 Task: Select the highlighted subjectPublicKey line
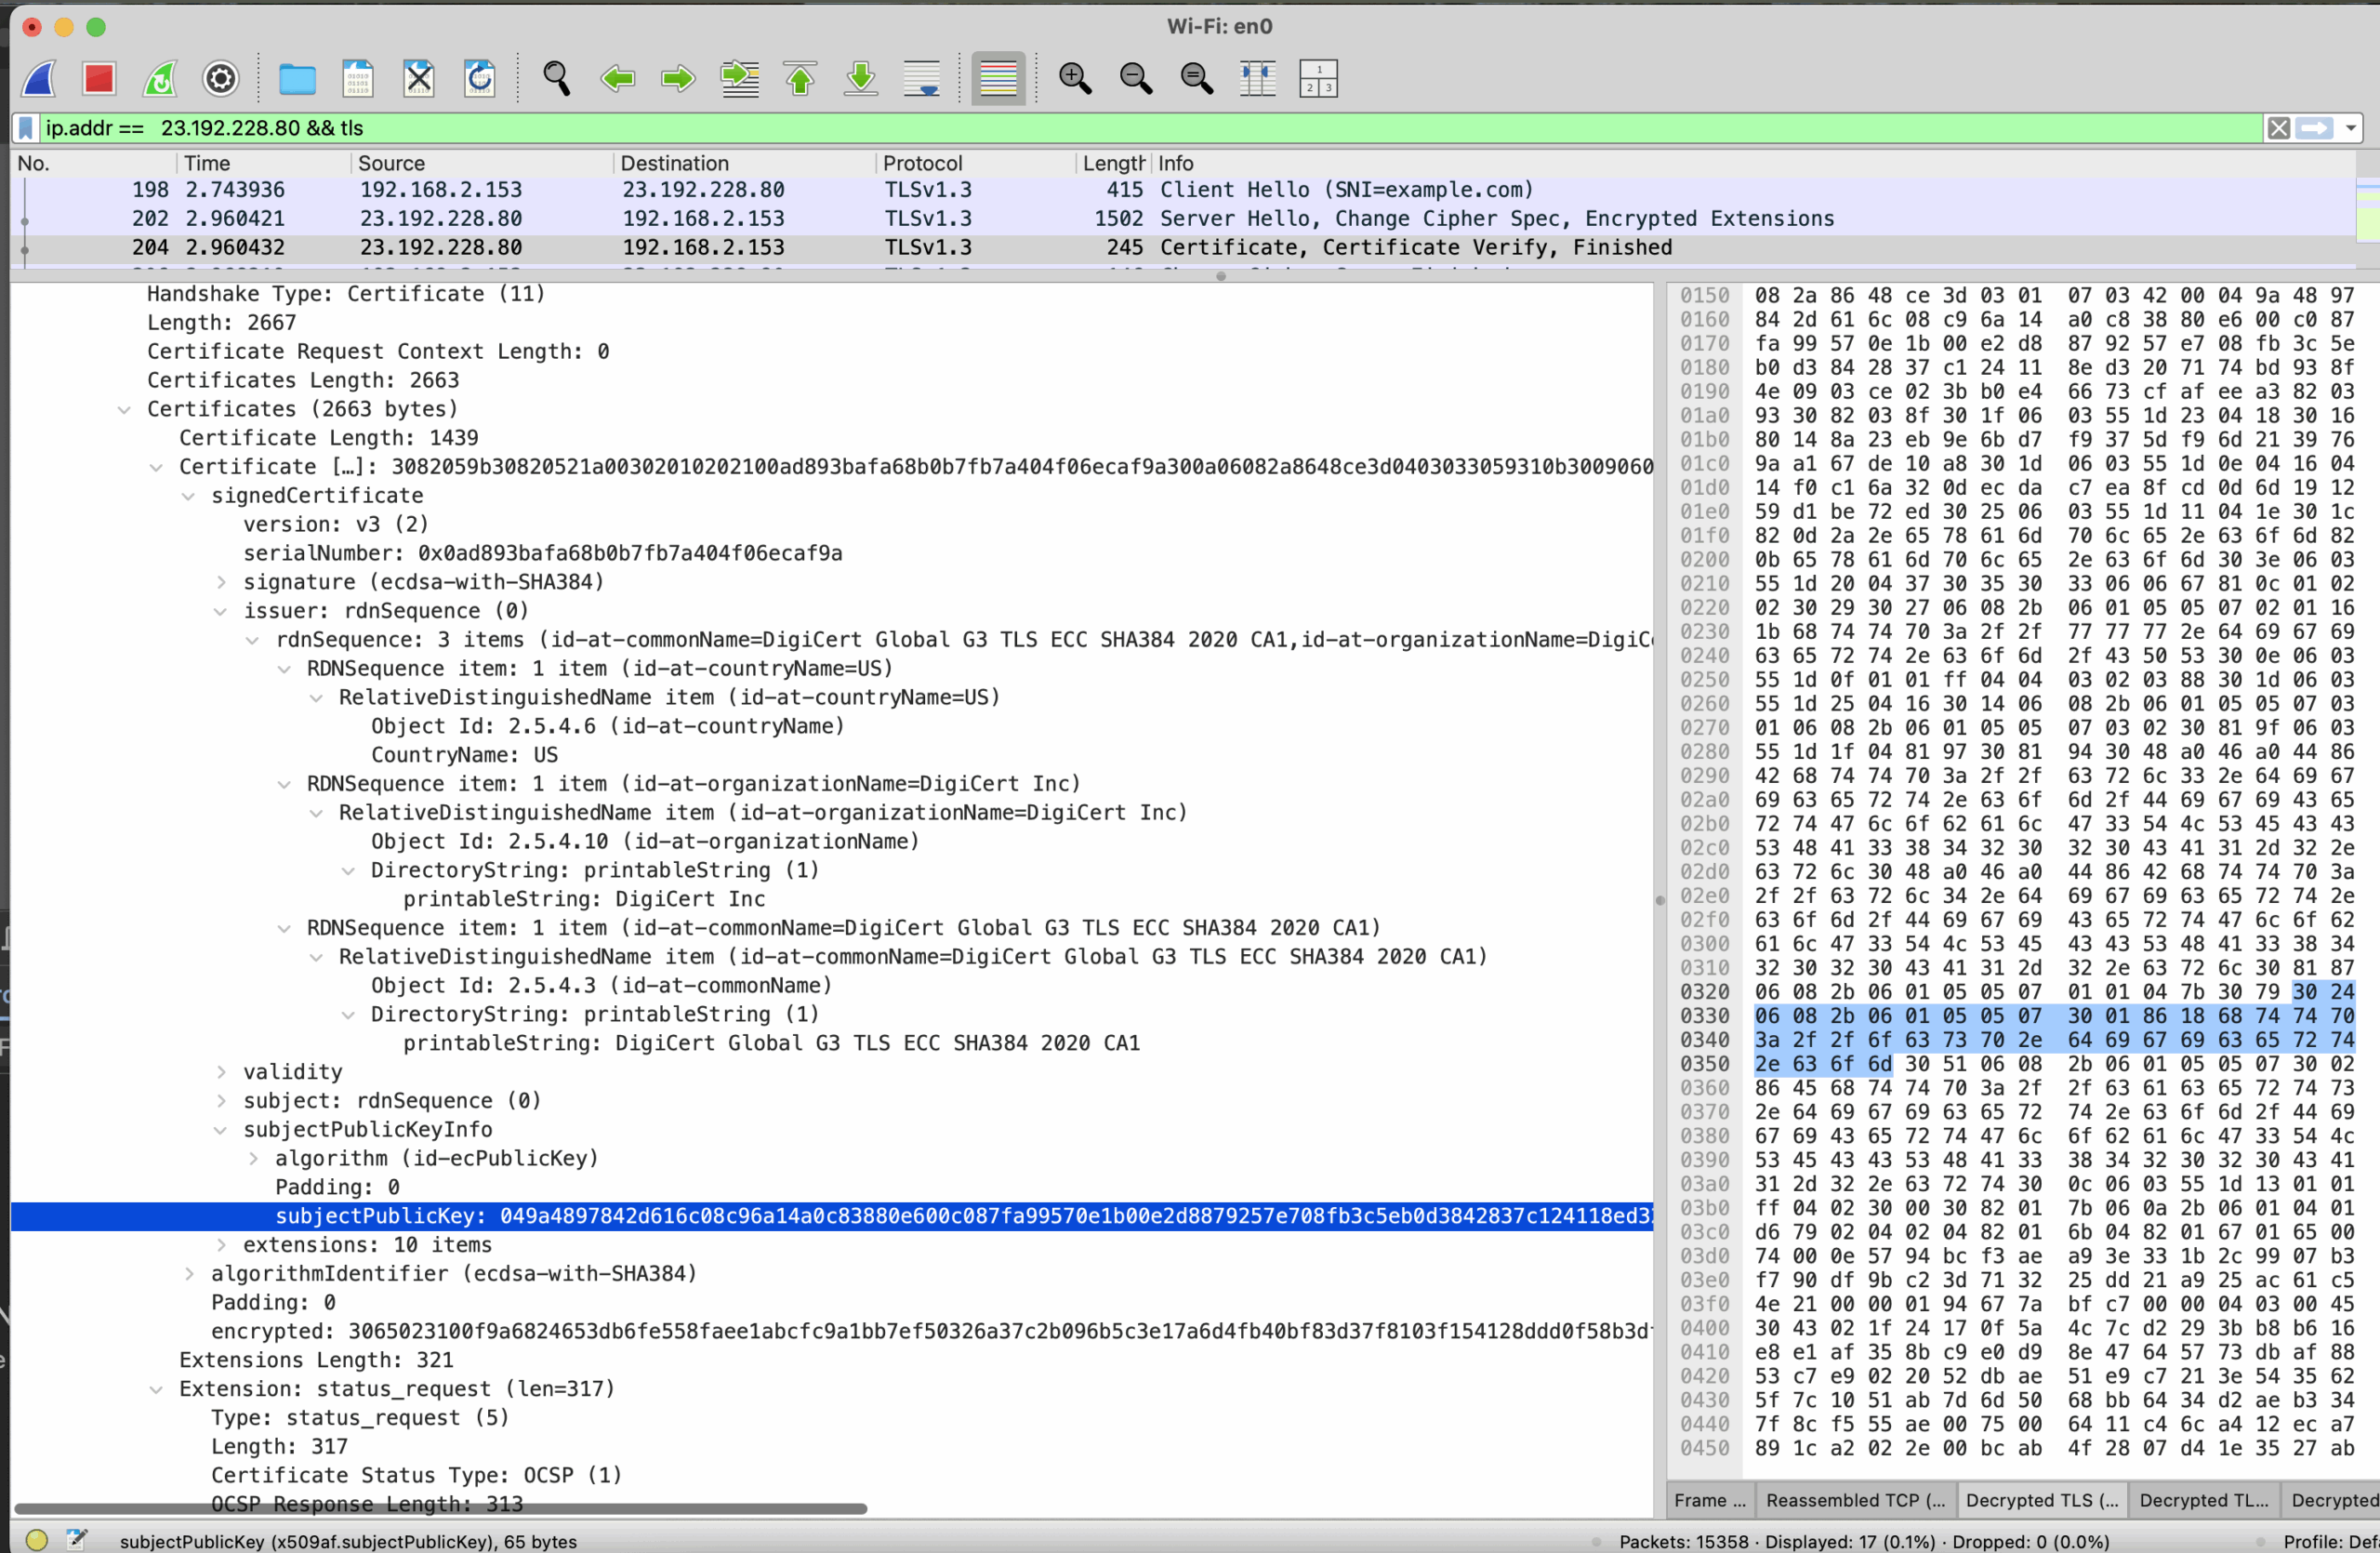(x=832, y=1217)
